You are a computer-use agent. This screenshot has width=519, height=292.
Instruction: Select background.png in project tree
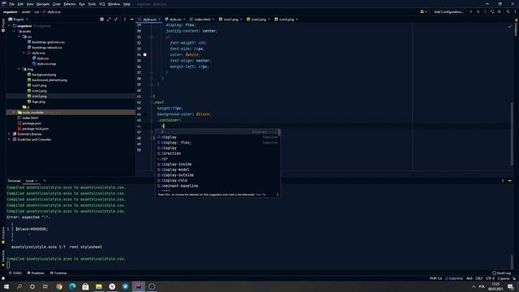(44, 75)
